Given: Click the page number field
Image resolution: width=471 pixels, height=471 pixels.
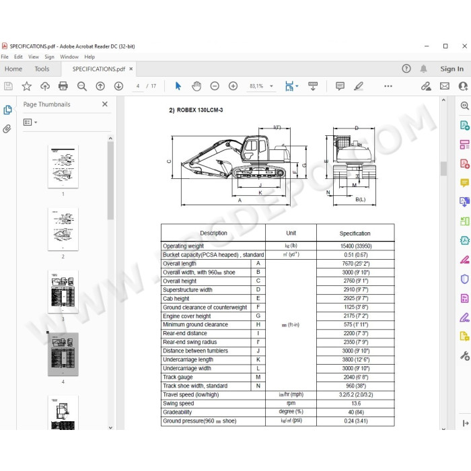Looking at the screenshot, I should pos(138,86).
